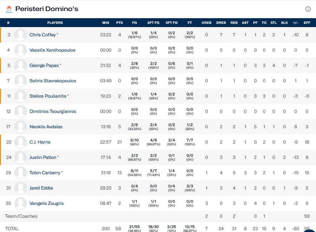Click the MIN column header
This screenshot has height=232, width=316.
click(x=106, y=23)
